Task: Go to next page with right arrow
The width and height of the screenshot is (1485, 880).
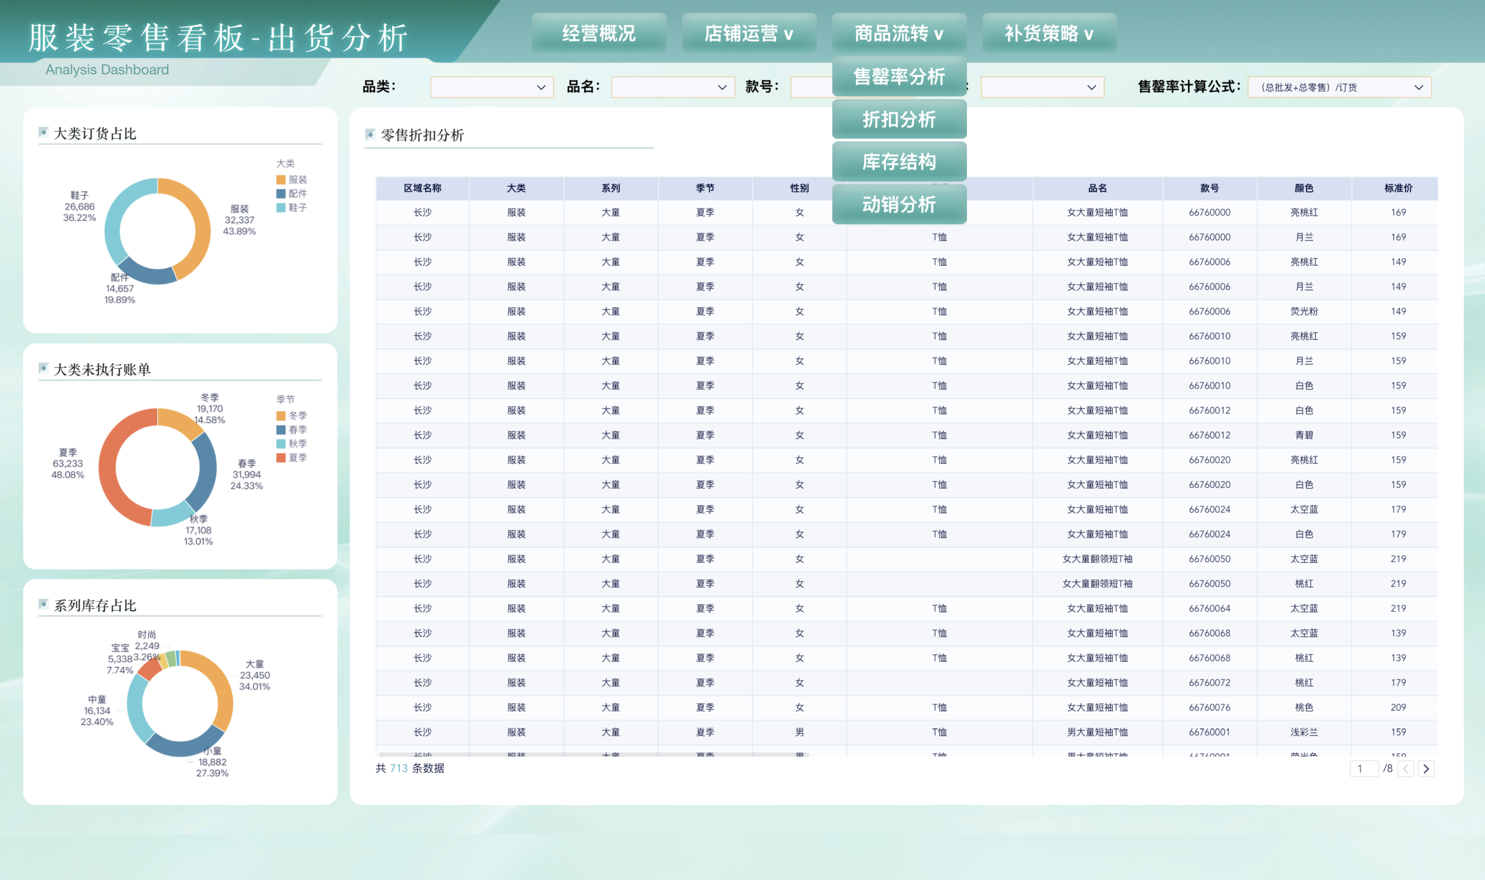Action: (x=1426, y=768)
